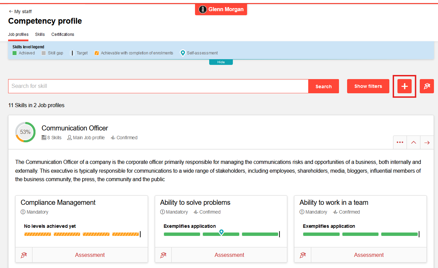The width and height of the screenshot is (438, 268).
Task: Show filters for skills search
Action: (x=368, y=86)
